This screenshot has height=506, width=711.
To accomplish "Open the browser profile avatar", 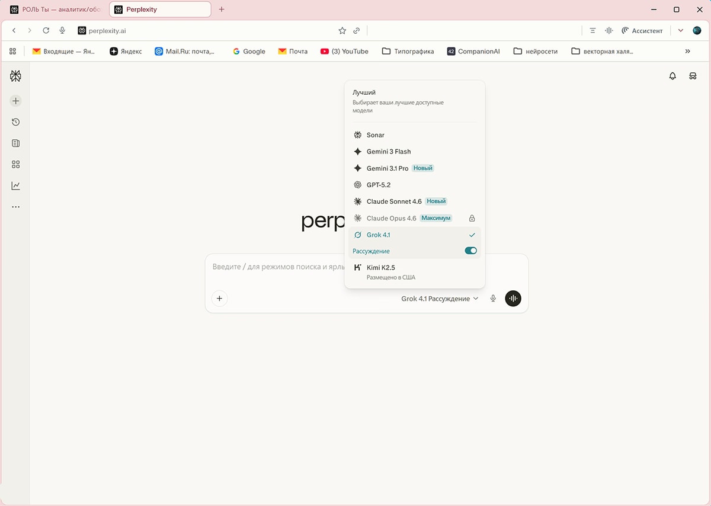I will coord(697,30).
